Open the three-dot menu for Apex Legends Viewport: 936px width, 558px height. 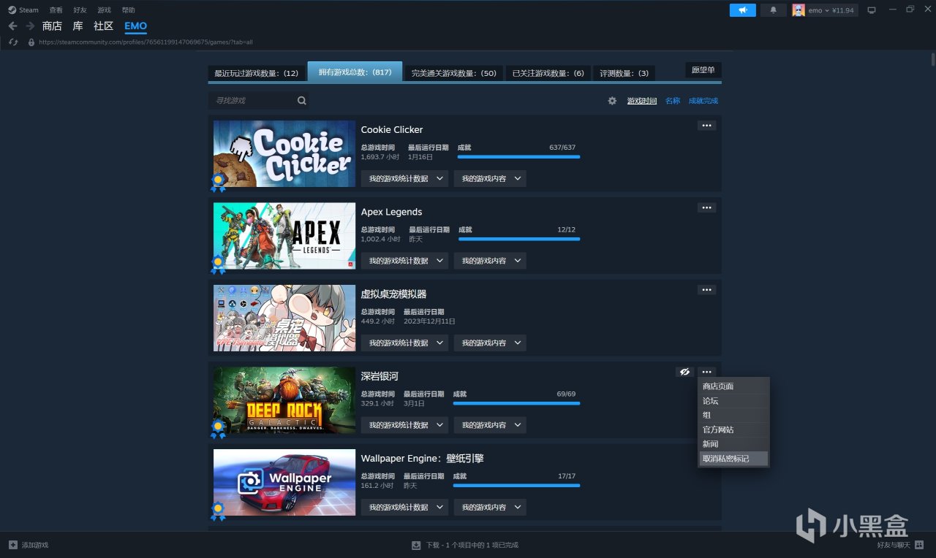(706, 207)
